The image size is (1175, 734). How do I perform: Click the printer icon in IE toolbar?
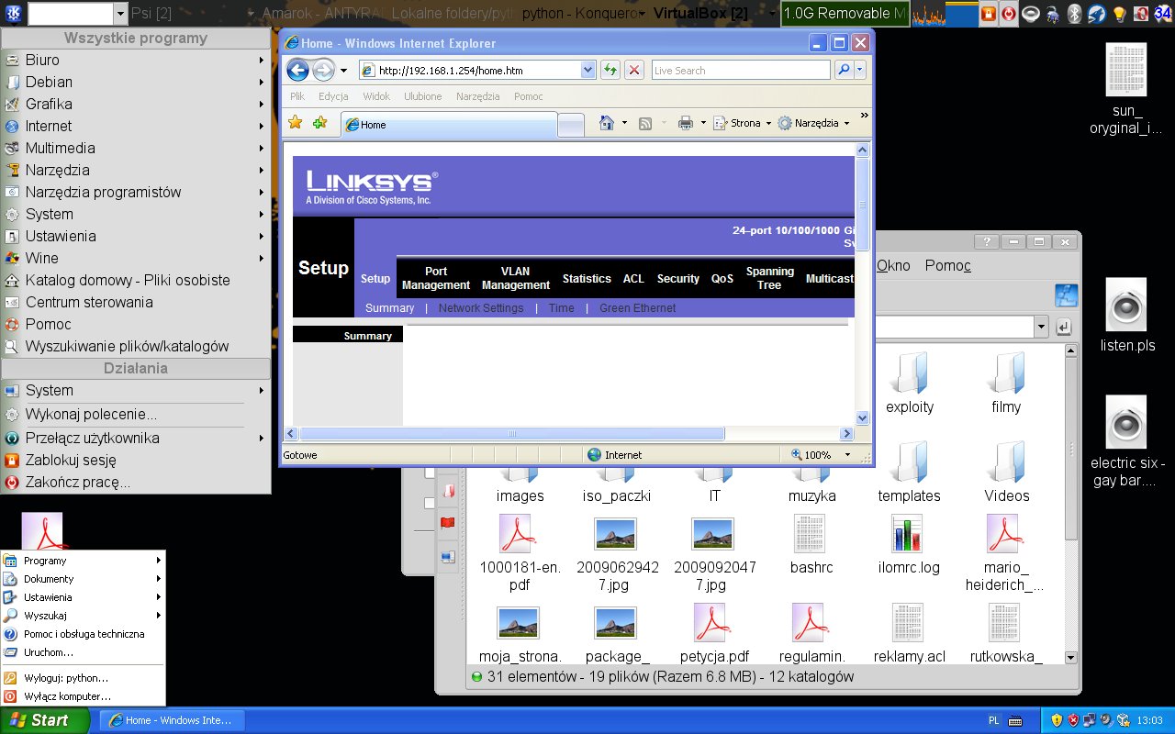tap(685, 123)
